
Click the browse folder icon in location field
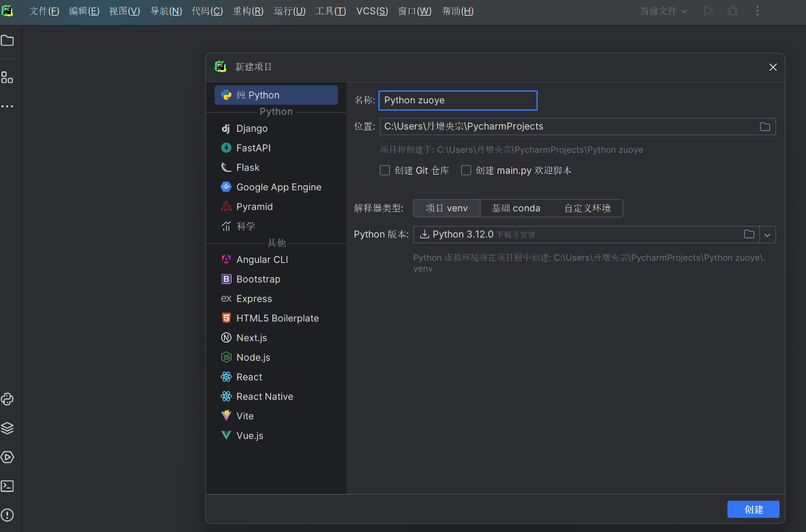(x=765, y=126)
